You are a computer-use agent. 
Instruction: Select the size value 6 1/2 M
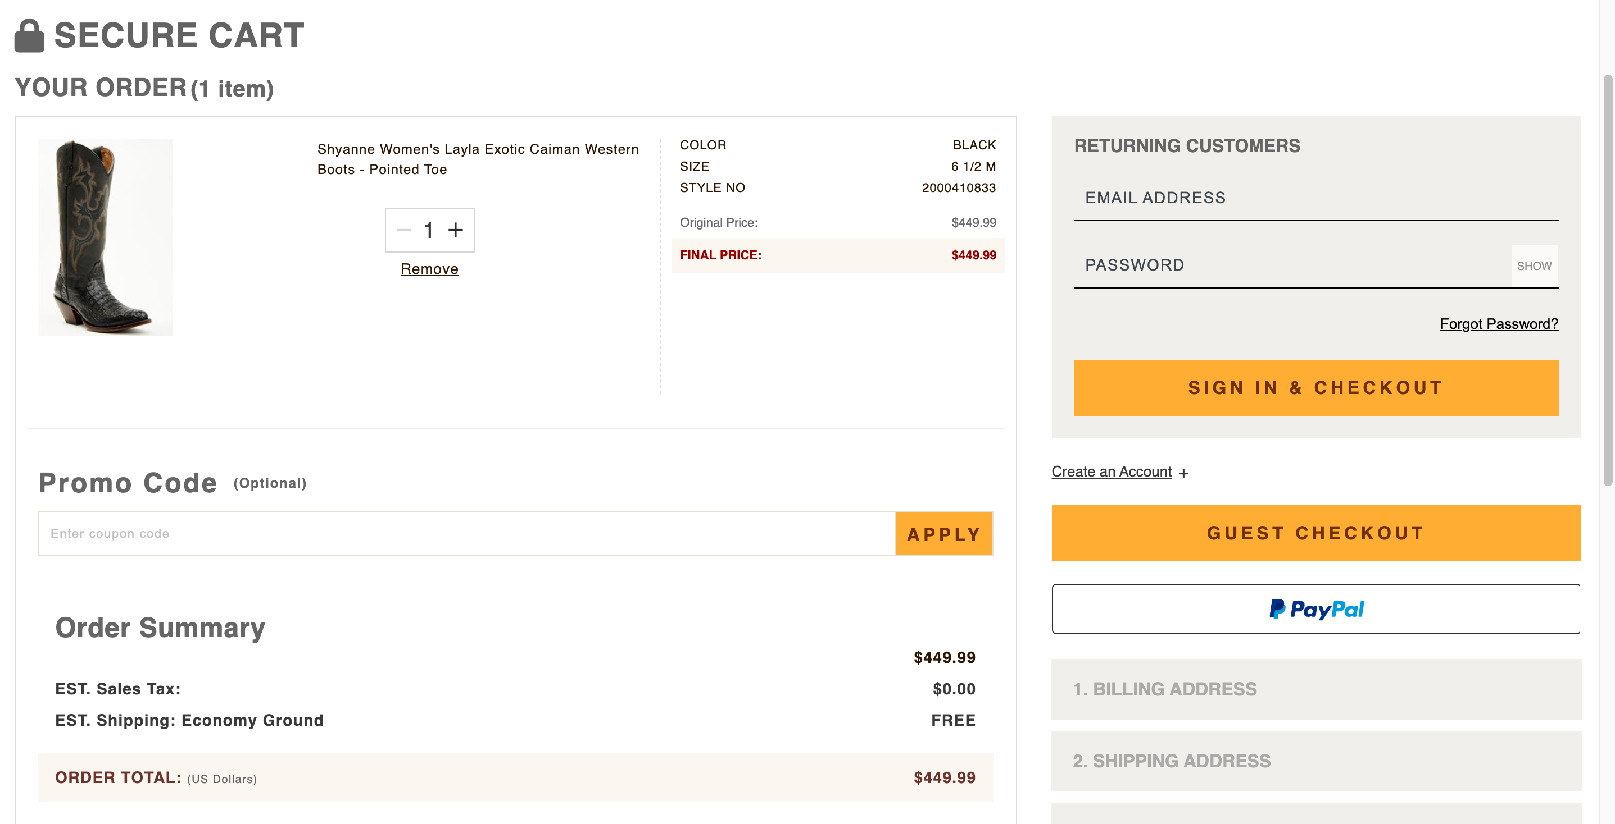[973, 167]
